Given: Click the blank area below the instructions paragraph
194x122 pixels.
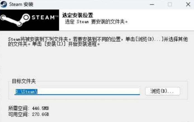Looking at the screenshot, I should point(98,62).
